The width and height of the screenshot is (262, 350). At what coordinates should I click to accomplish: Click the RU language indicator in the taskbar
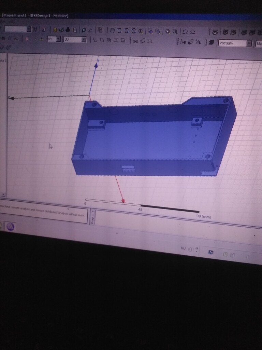[183, 248]
